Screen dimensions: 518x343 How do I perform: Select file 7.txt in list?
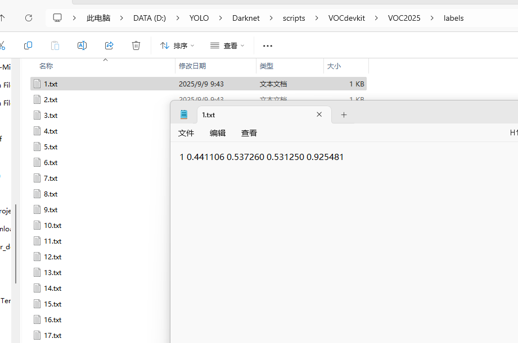click(51, 179)
